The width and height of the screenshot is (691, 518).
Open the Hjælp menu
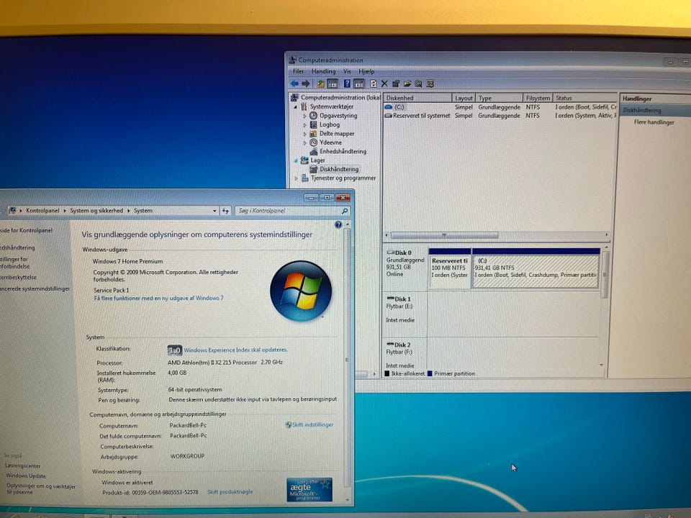366,71
